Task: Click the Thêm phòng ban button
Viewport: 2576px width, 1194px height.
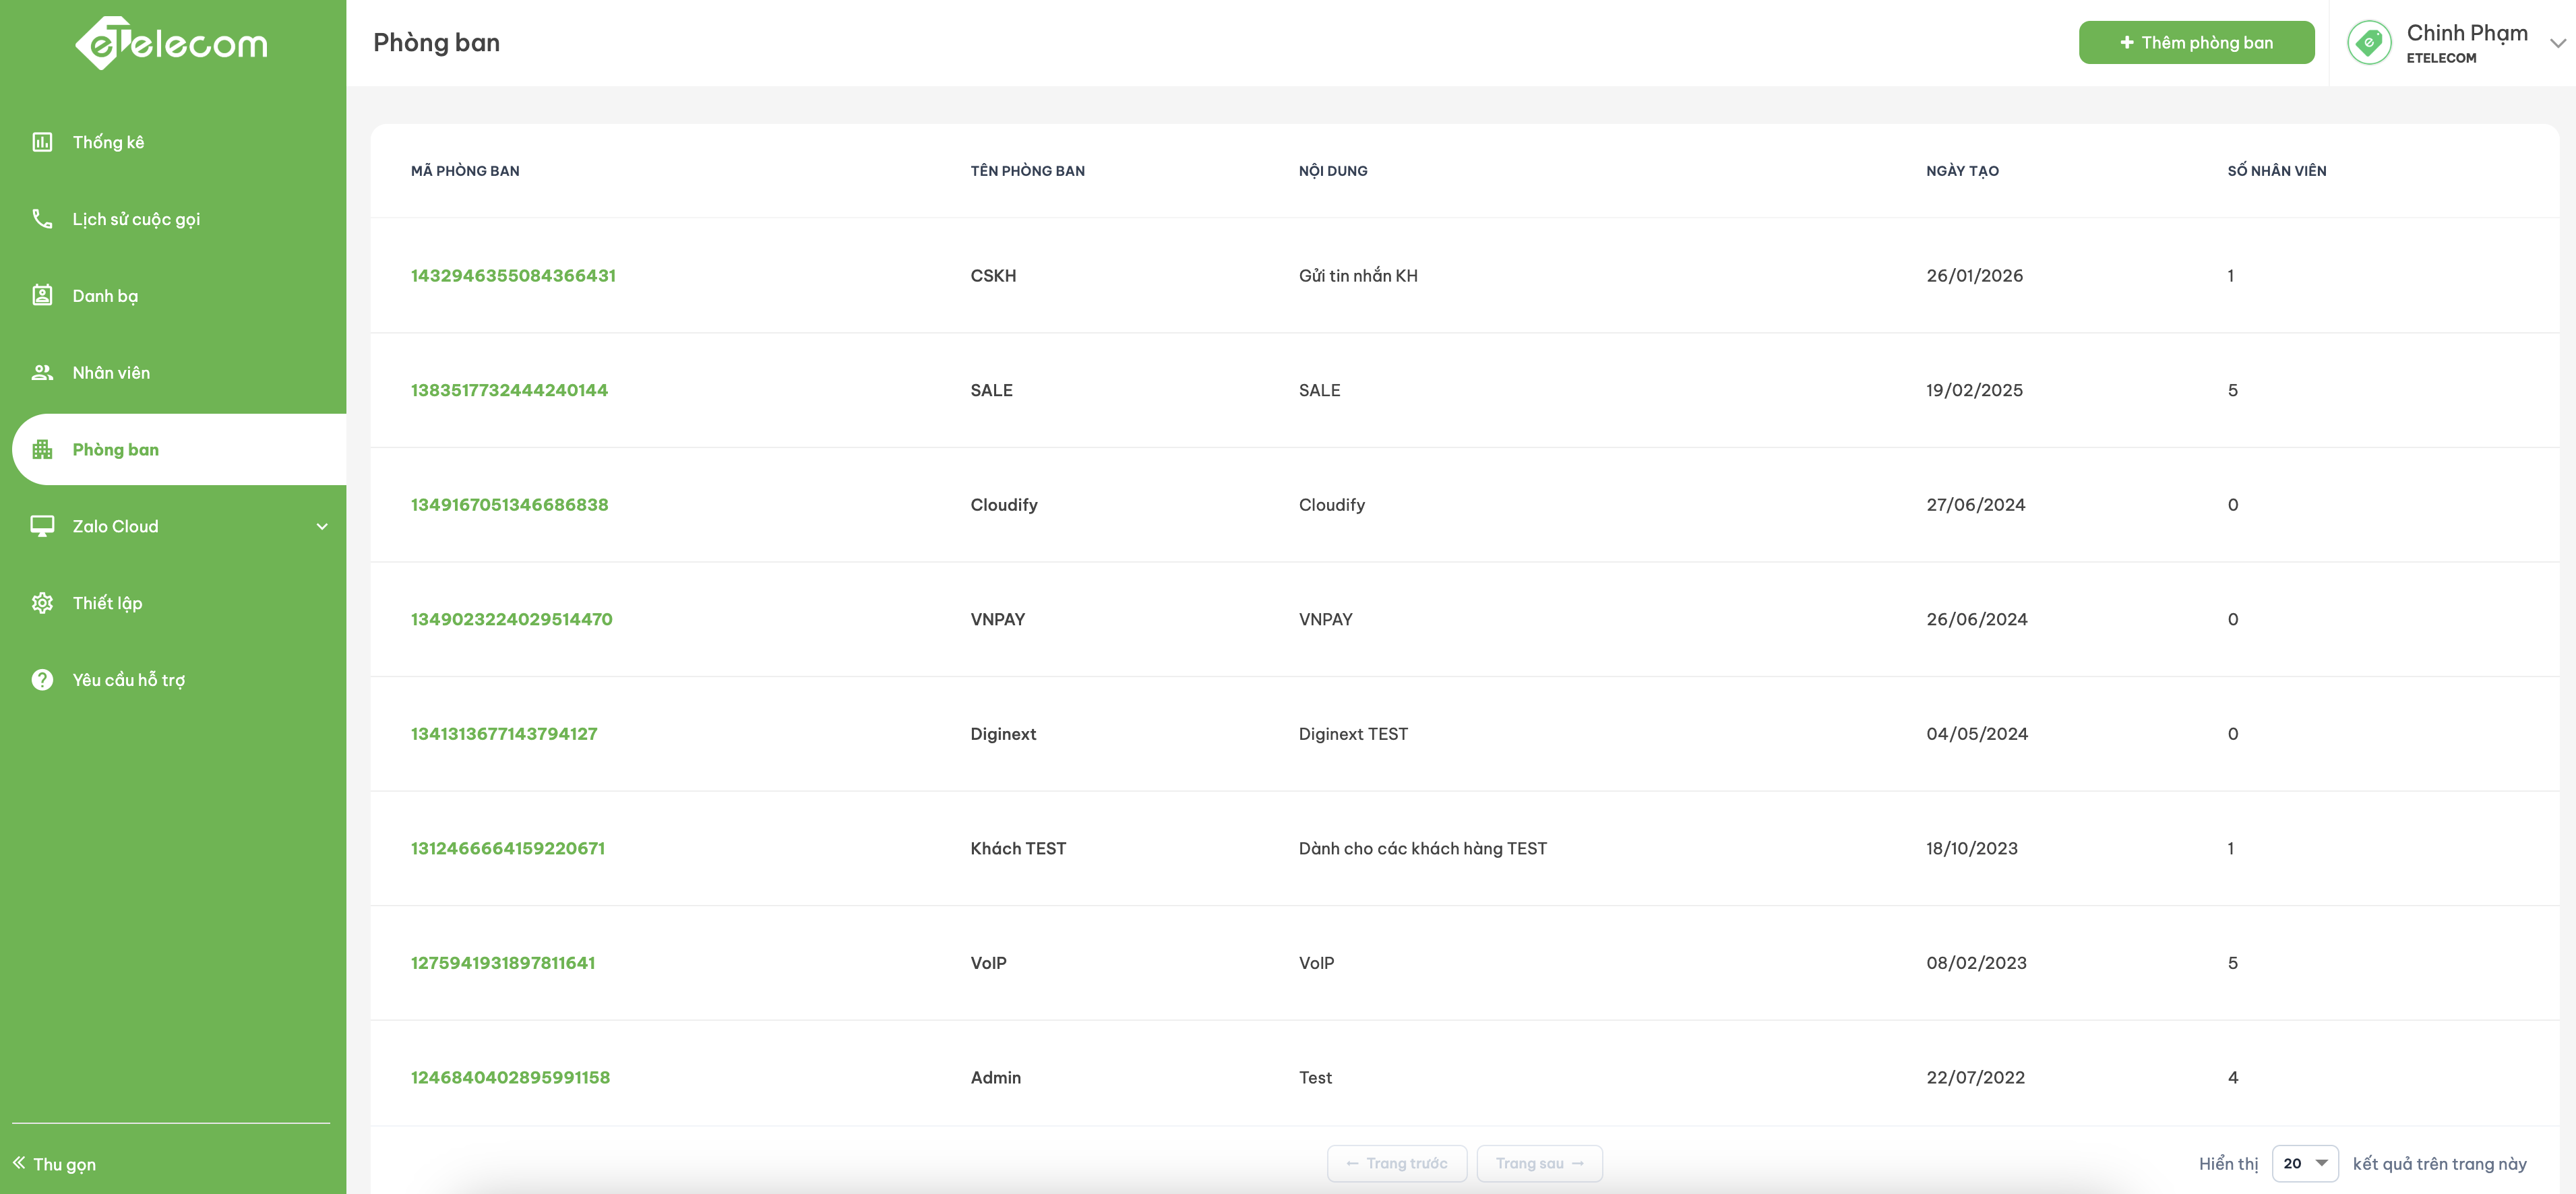Action: click(x=2196, y=42)
